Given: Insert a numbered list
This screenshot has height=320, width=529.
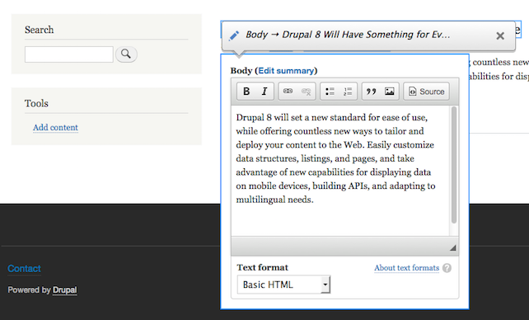Looking at the screenshot, I should [348, 92].
